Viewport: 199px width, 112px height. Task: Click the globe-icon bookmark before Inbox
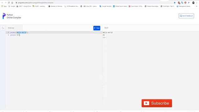coord(81,6)
